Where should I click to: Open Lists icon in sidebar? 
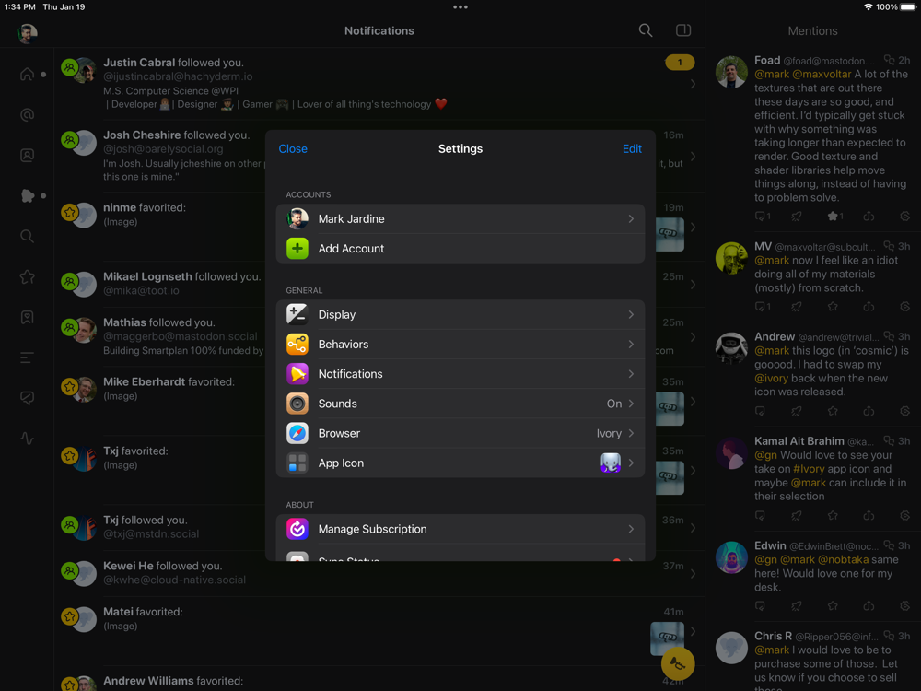click(x=27, y=357)
